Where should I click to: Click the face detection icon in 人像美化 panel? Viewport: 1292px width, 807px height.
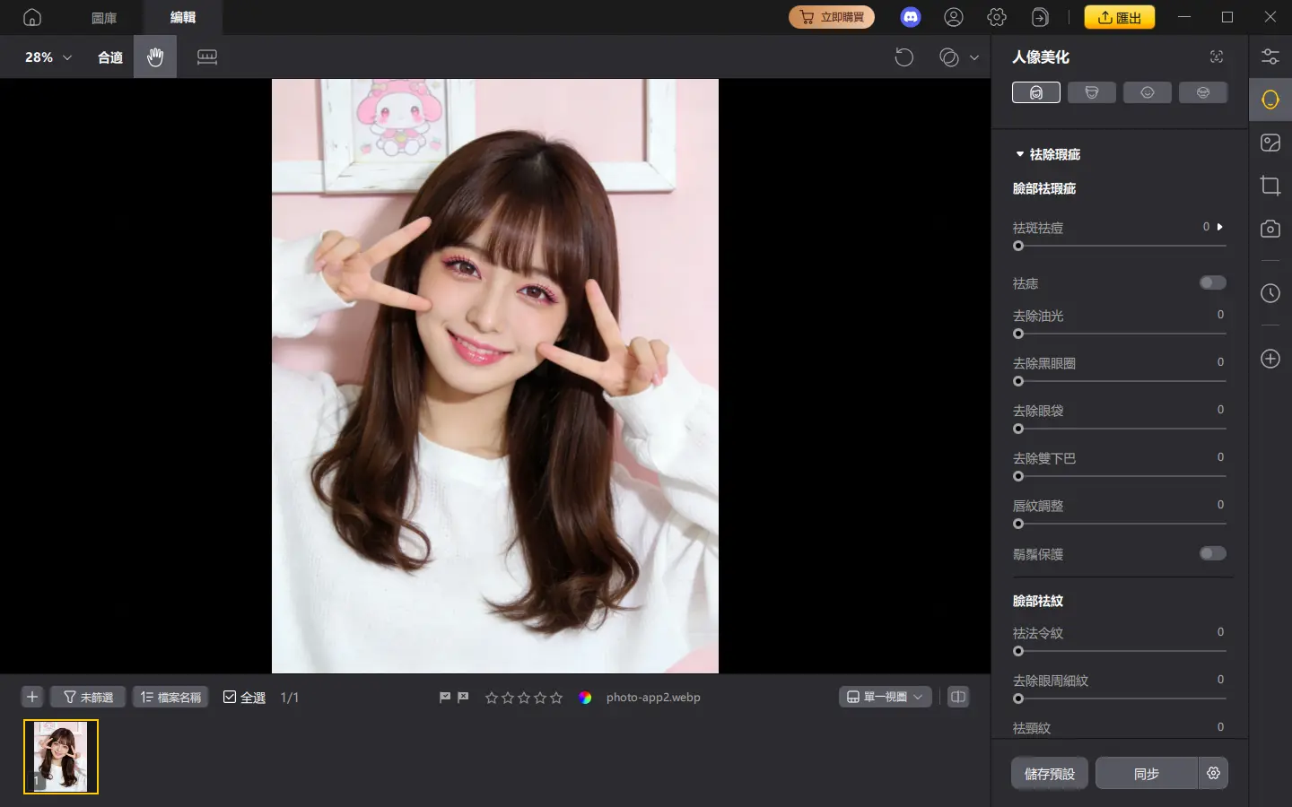[1217, 56]
